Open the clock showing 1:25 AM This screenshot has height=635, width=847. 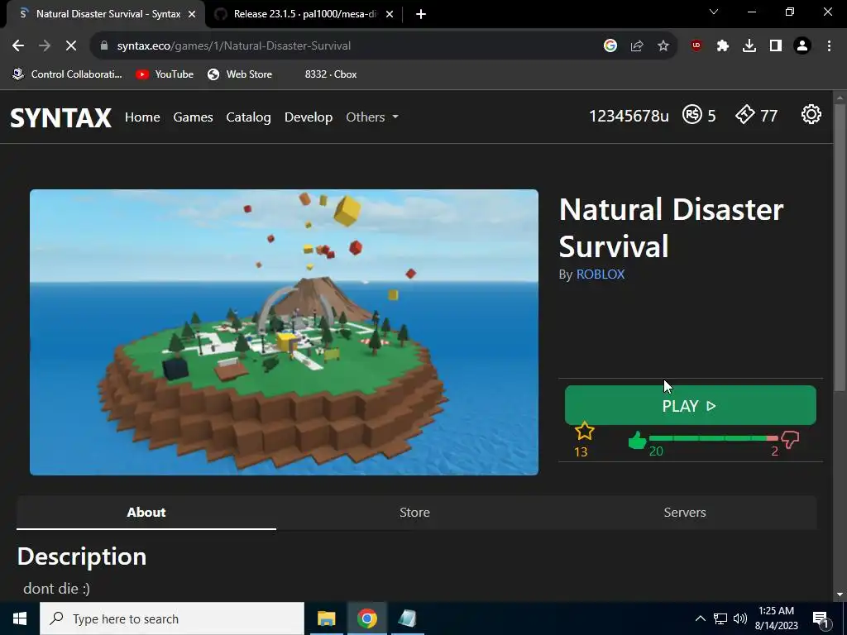point(776,618)
